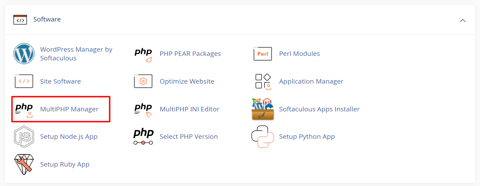Click the PHP PEAR Packages icon
This screenshot has height=186, width=480.
click(x=143, y=54)
